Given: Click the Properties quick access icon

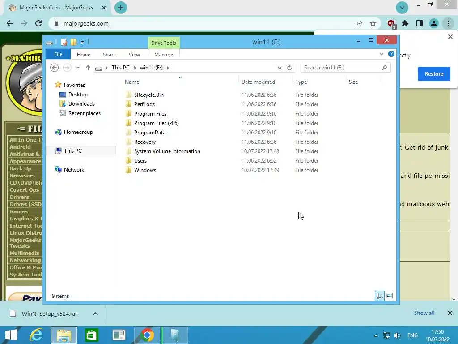Looking at the screenshot, I should [x=64, y=43].
